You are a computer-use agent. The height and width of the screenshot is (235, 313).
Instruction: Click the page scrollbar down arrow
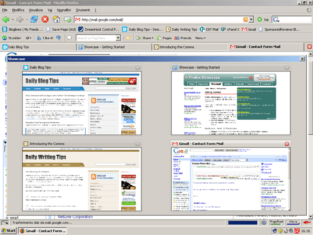[310, 216]
